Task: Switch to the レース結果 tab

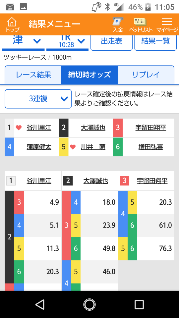Action: pos(33,75)
